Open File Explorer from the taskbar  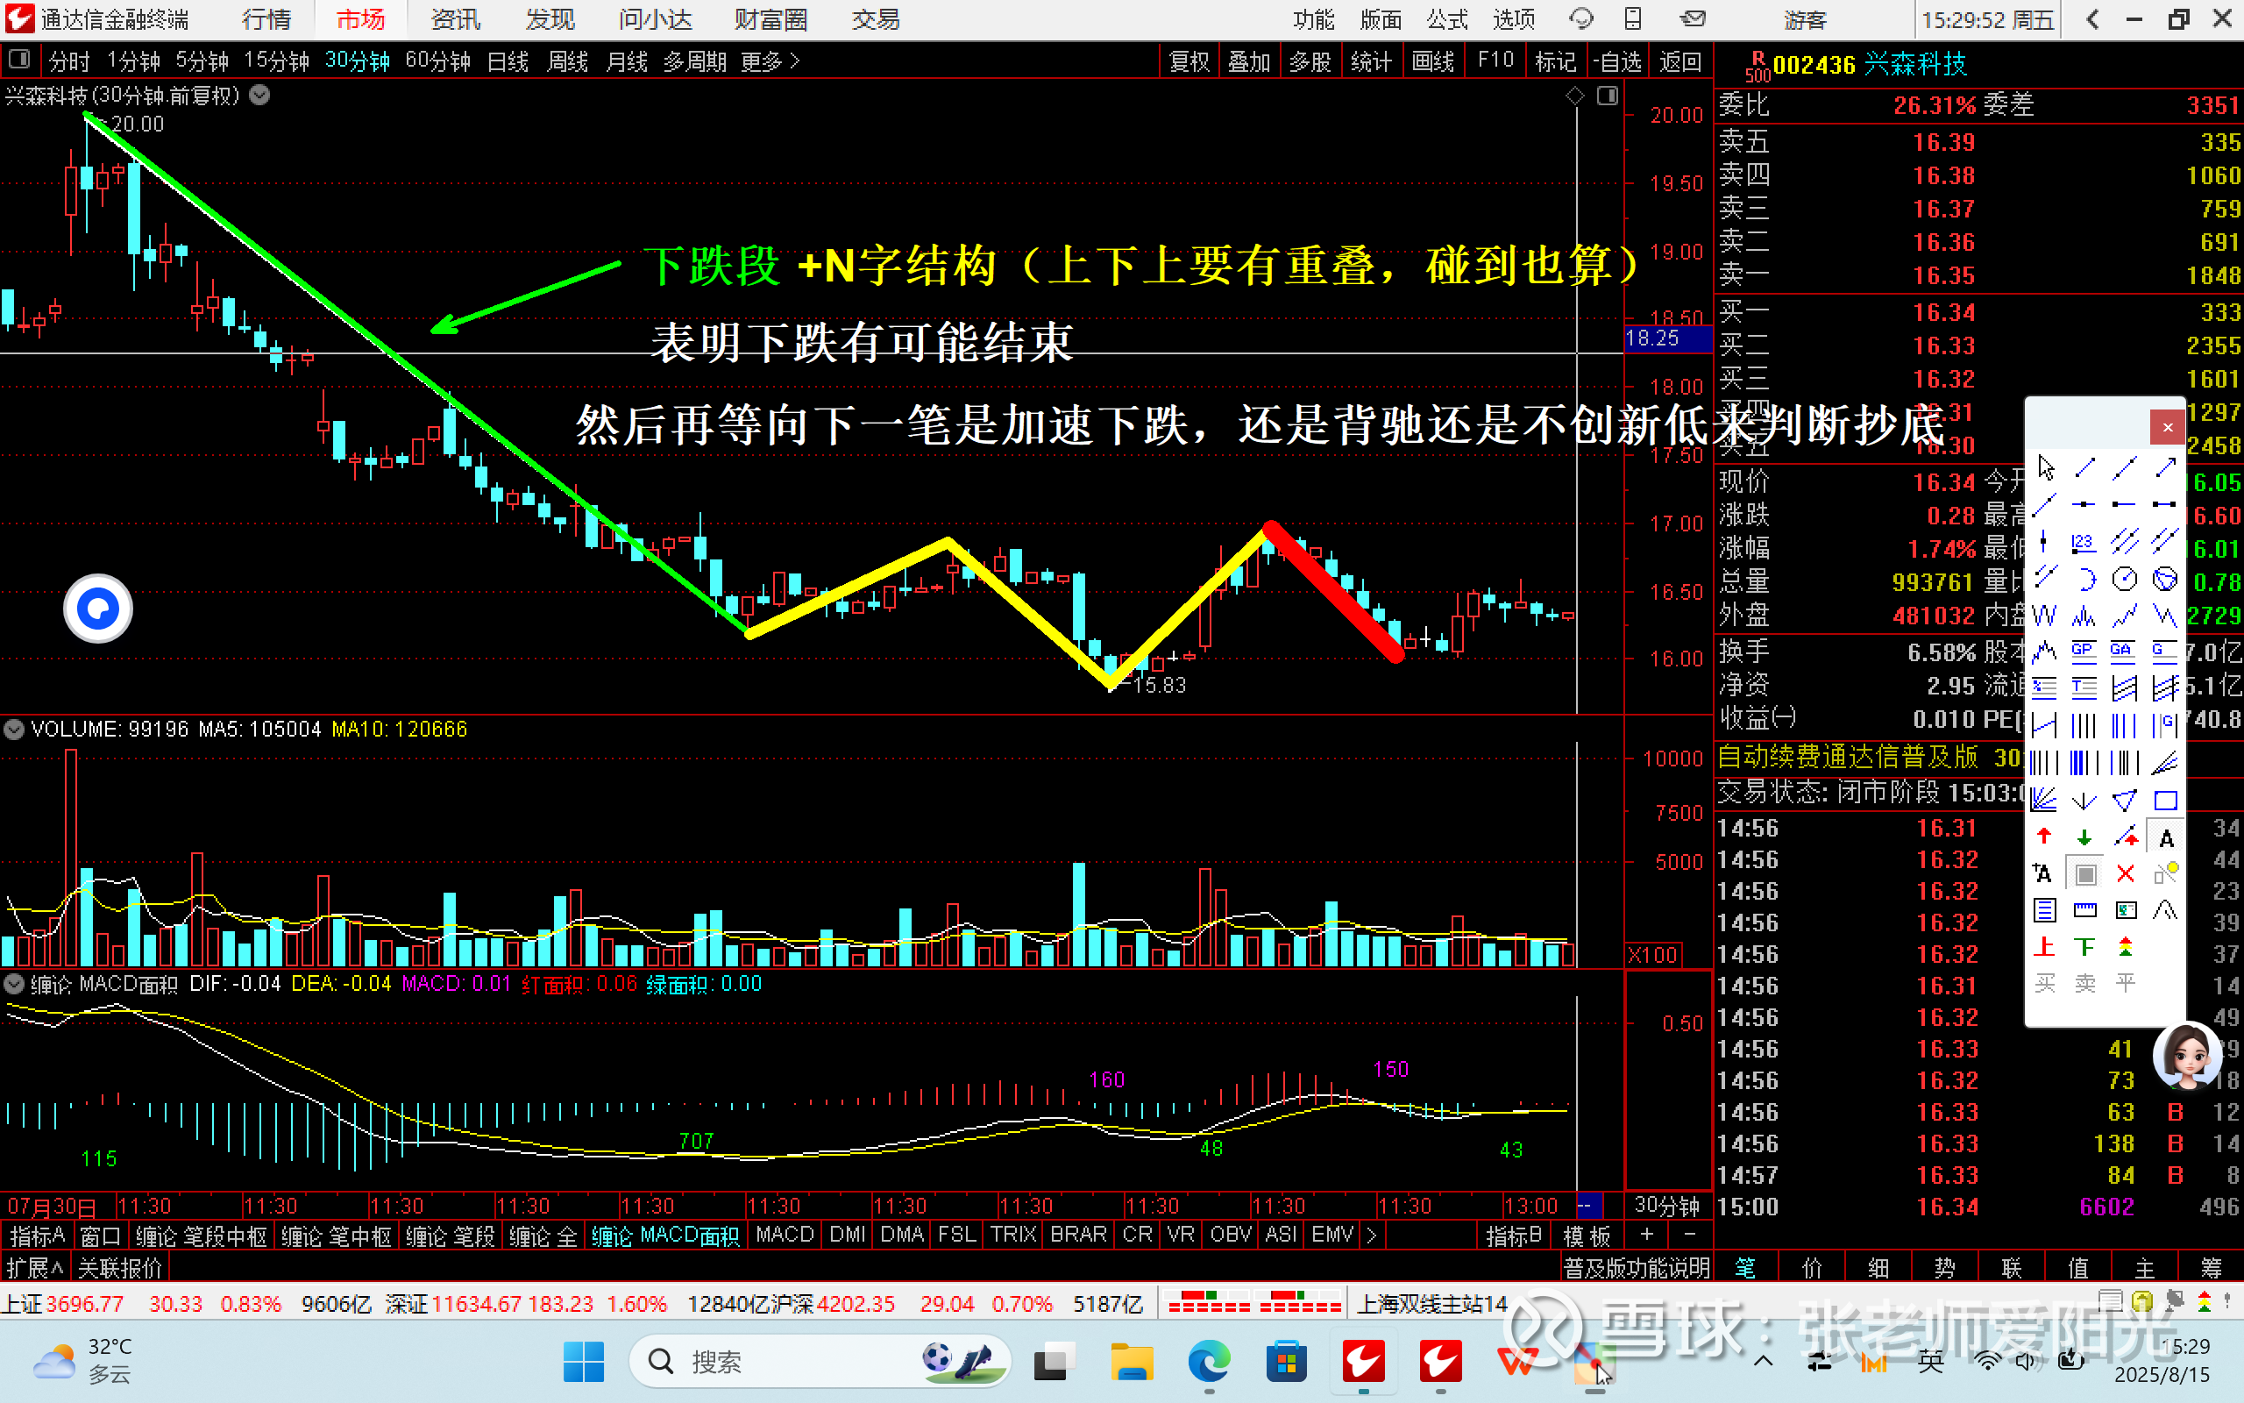point(1132,1361)
